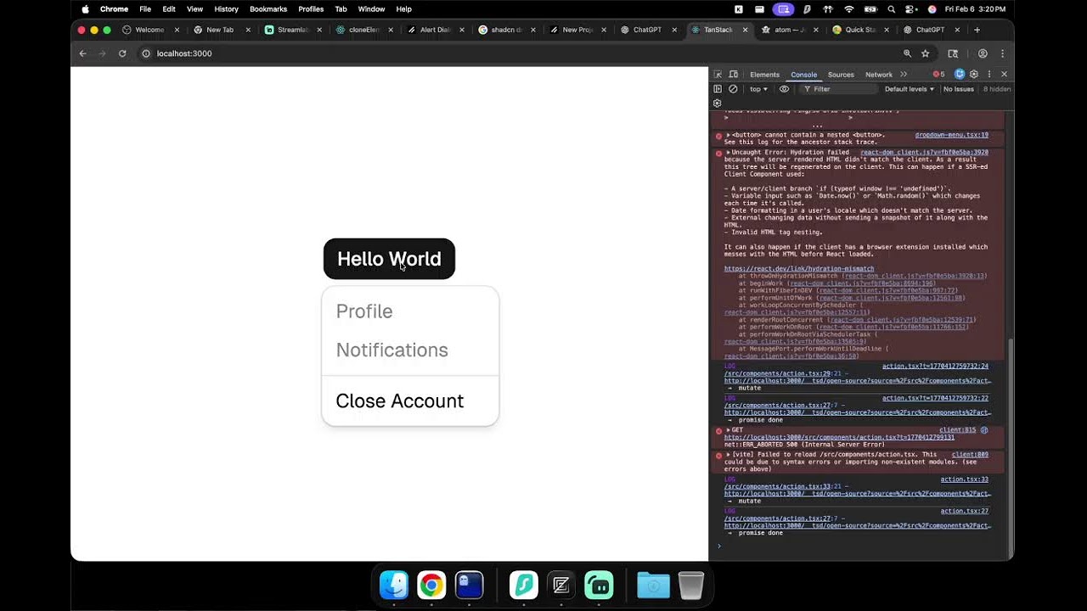The image size is (1087, 611).
Task: Open the client:815 source link
Action: (x=957, y=430)
